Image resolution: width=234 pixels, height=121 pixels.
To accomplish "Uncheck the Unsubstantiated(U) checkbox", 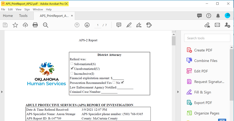I will (x=72, y=68).
